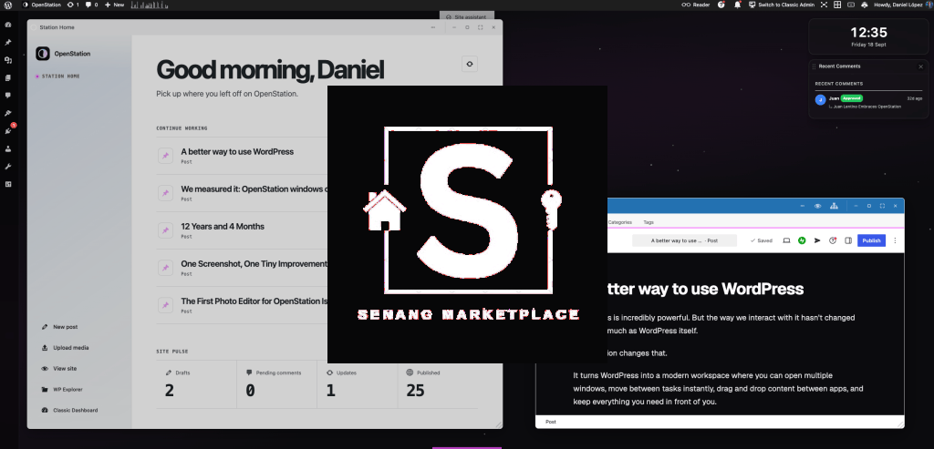Open the Updates card in Site Pulse
The image size is (934, 449).
coord(357,384)
